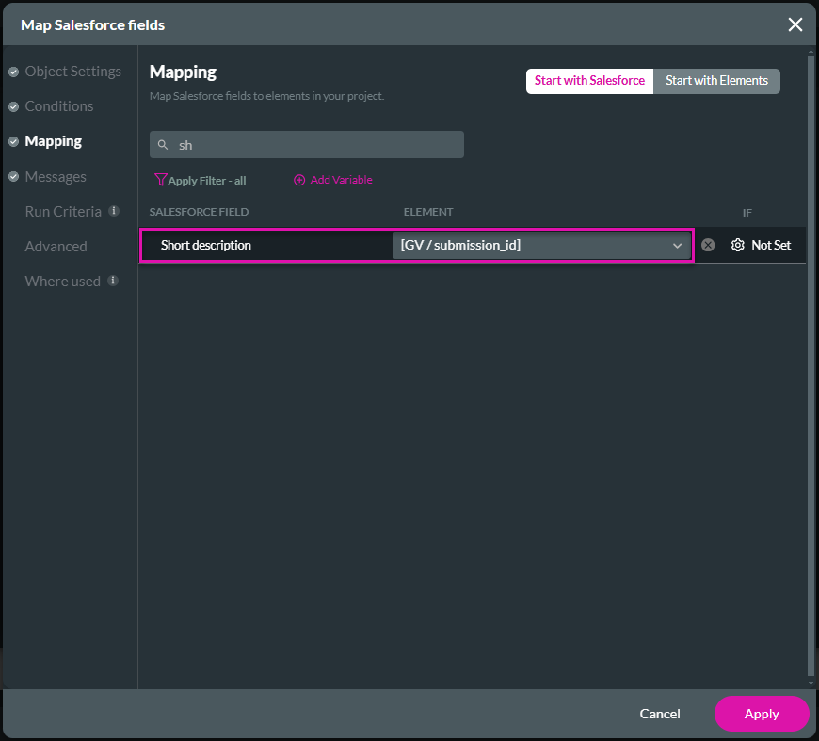Click the search magnifier icon
The width and height of the screenshot is (819, 741).
[161, 144]
